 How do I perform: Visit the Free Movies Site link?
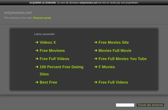pyautogui.click(x=114, y=42)
